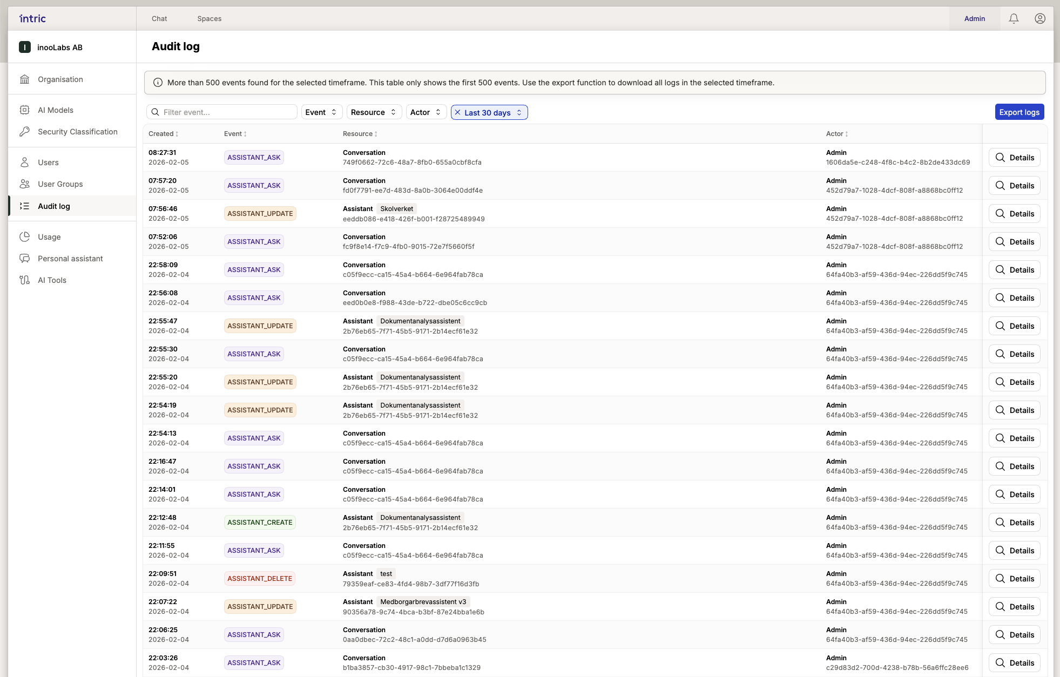The width and height of the screenshot is (1060, 677).
Task: Click the Usage pie chart icon
Action: (25, 237)
